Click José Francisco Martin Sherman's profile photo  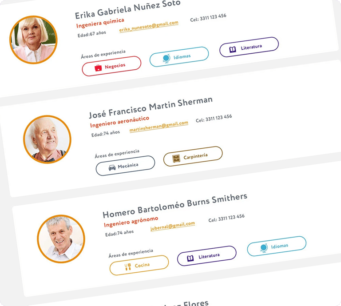[47, 139]
